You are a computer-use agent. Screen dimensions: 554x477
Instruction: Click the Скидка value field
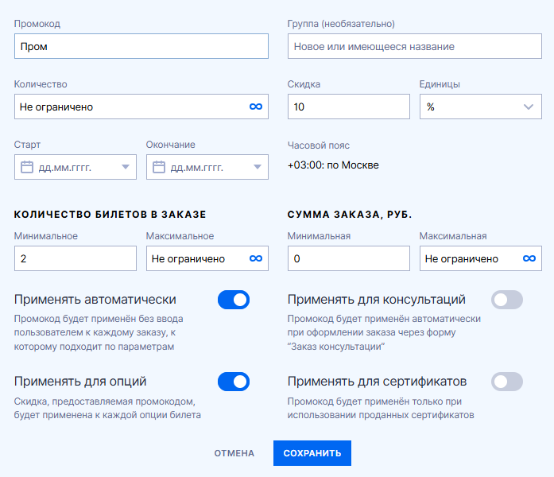(349, 107)
